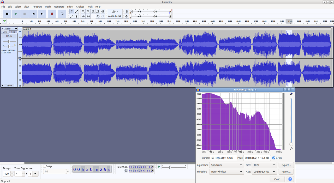Click the selection settings gear icon
The width and height of the screenshot is (334, 183).
coord(126,171)
